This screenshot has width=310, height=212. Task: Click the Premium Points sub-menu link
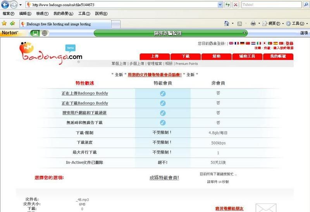click(187, 64)
